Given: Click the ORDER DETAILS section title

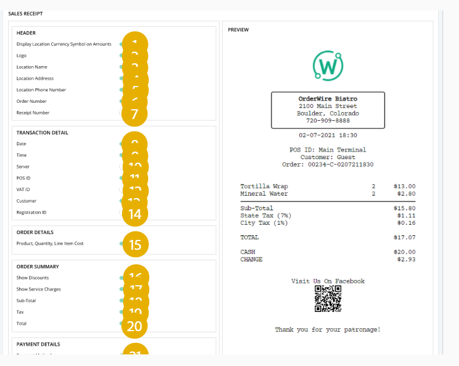Looking at the screenshot, I should tap(35, 232).
